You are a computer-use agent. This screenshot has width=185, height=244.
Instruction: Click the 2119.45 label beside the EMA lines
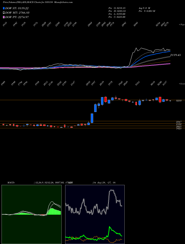click(x=175, y=55)
